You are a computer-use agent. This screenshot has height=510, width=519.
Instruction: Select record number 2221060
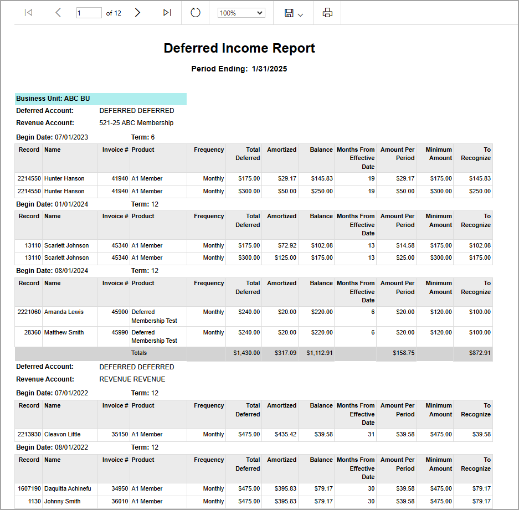(29, 312)
